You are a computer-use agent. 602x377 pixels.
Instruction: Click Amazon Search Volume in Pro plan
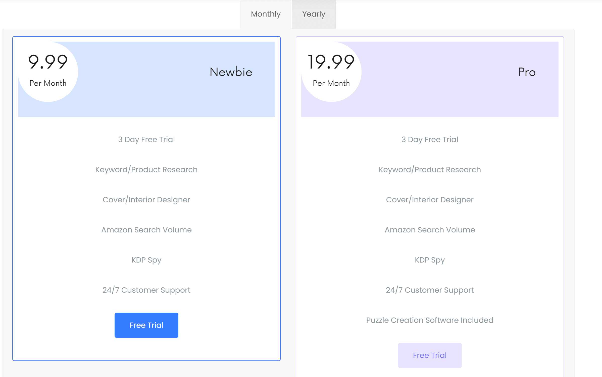(430, 230)
